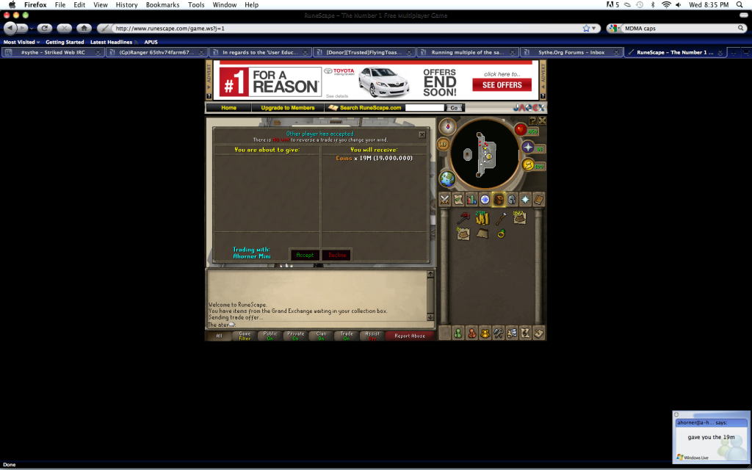The width and height of the screenshot is (752, 470).
Task: Click the browser Reload button
Action: coord(45,29)
